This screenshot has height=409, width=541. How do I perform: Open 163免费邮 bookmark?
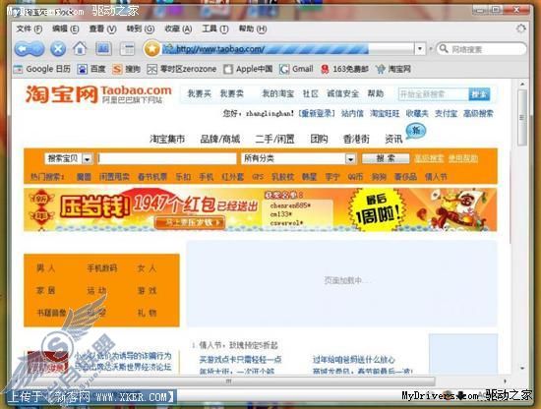pyautogui.click(x=344, y=69)
